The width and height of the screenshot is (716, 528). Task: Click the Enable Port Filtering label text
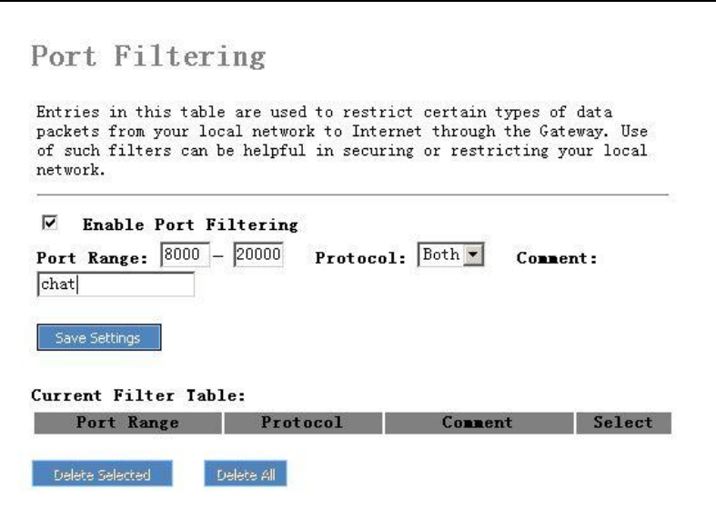(189, 223)
